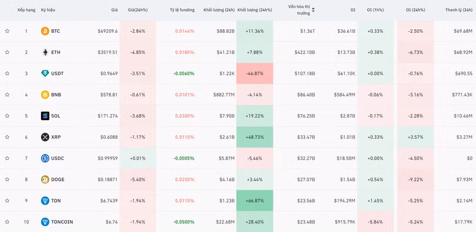Click BTC market cap $1.36T
Image resolution: width=476 pixels, height=232 pixels.
(x=307, y=31)
